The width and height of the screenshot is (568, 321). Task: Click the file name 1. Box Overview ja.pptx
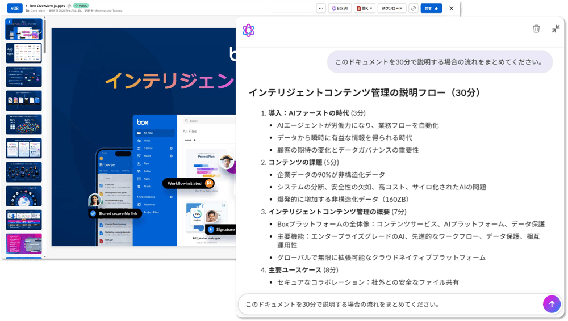[x=45, y=6]
